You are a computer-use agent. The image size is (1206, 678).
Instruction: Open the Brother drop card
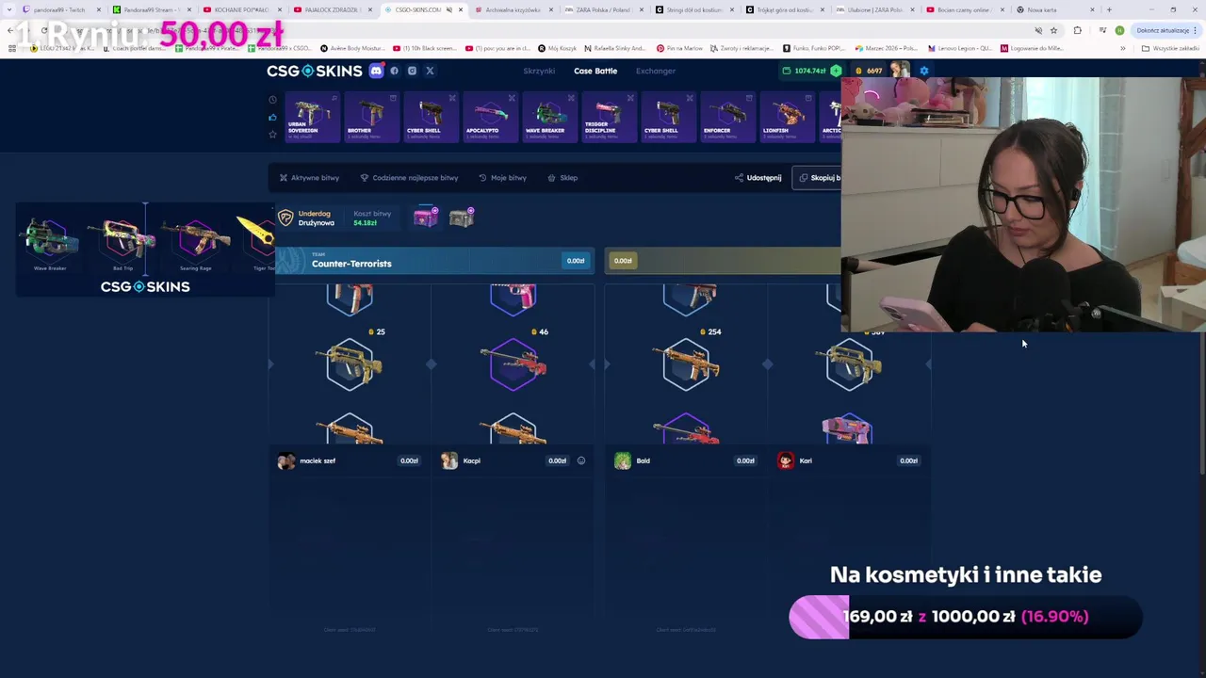click(x=371, y=117)
